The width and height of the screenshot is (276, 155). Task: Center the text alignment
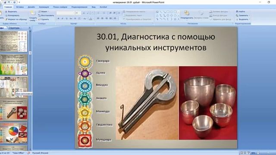coord(102,19)
